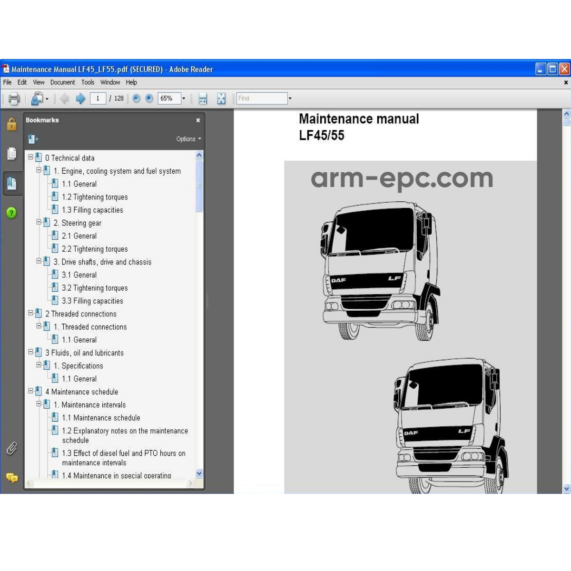Select fit one full page icon
The height and width of the screenshot is (571, 571).
coord(221,98)
